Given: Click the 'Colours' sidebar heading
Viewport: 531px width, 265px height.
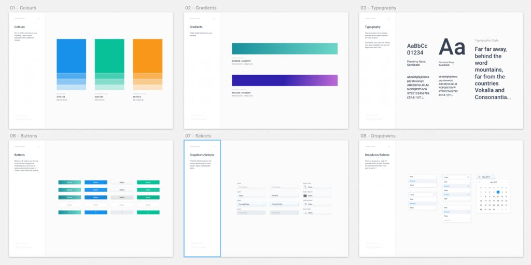Looking at the screenshot, I should click(20, 27).
